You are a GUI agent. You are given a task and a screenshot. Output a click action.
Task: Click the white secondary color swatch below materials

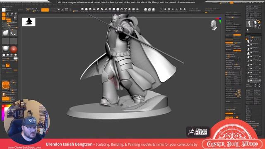coord(16,58)
